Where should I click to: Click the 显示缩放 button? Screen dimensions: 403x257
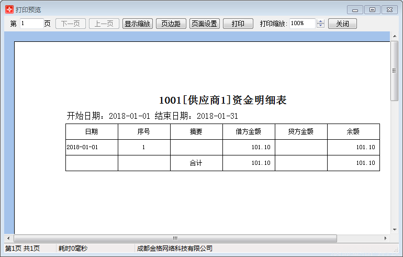[x=138, y=24]
